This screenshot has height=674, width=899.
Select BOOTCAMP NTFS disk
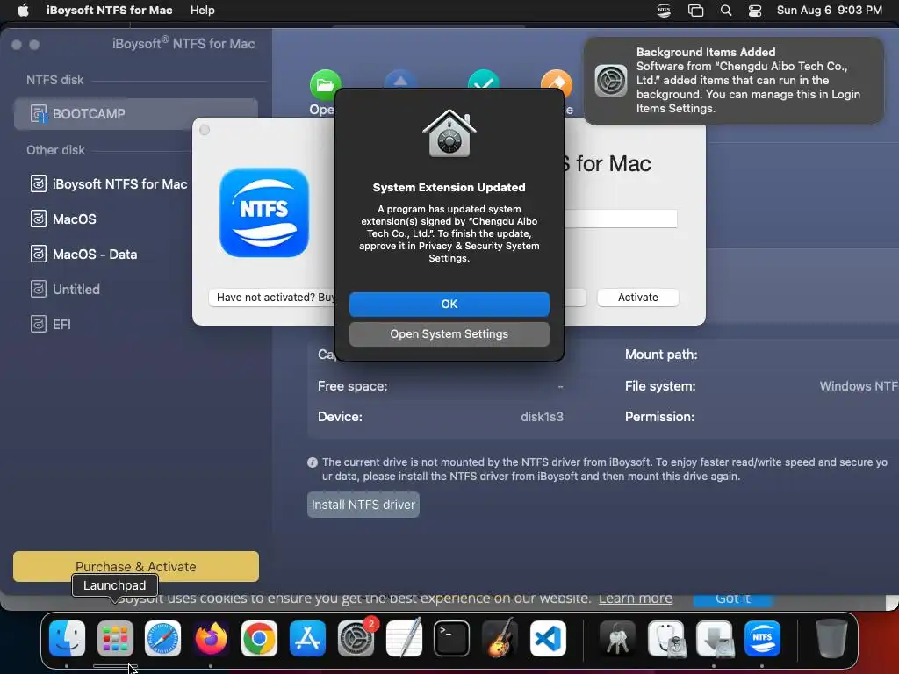(x=136, y=113)
